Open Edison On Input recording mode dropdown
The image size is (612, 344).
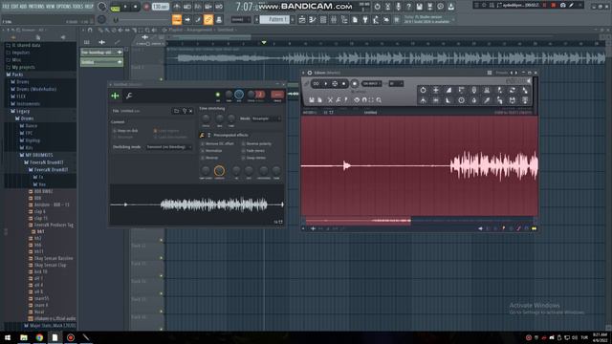coord(371,83)
